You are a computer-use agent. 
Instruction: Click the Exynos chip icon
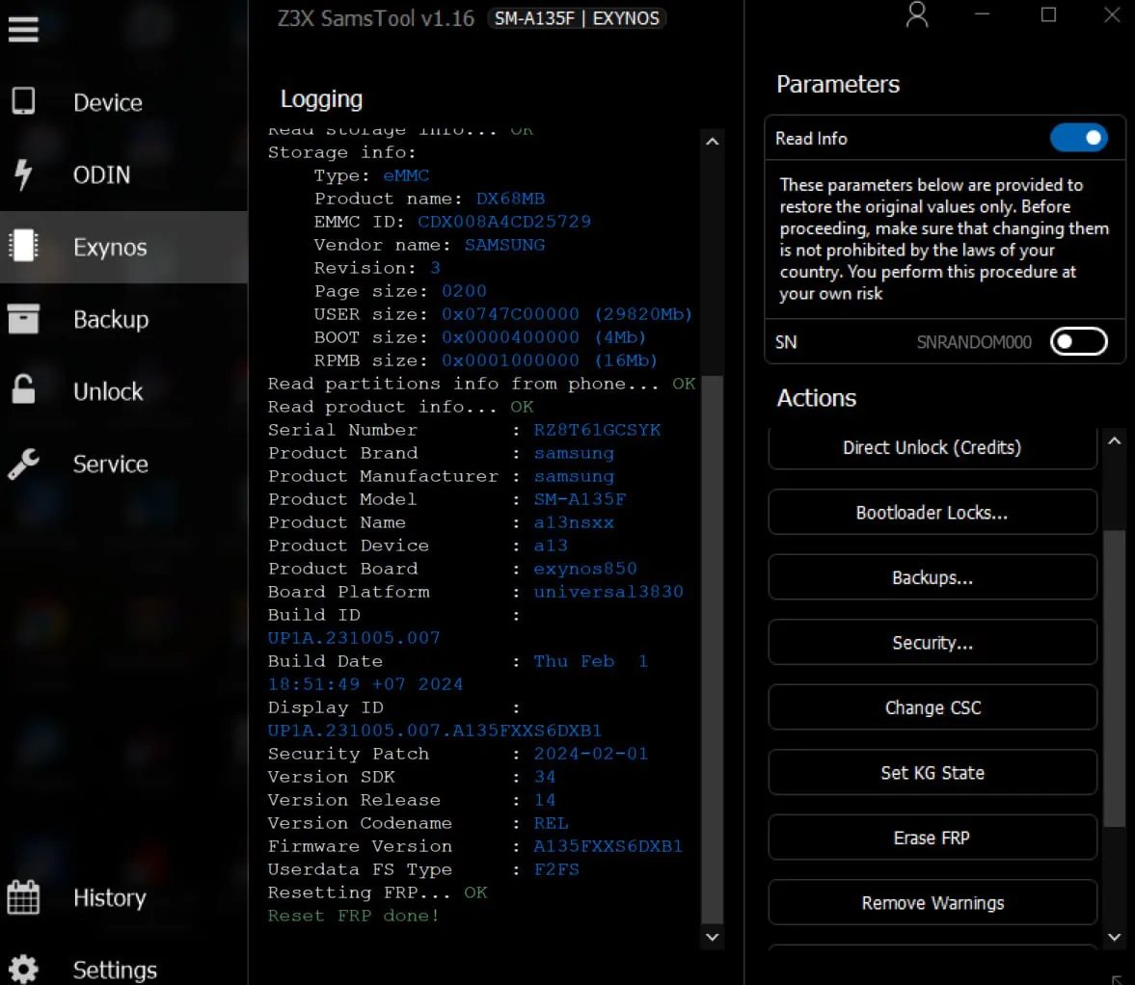(x=23, y=246)
